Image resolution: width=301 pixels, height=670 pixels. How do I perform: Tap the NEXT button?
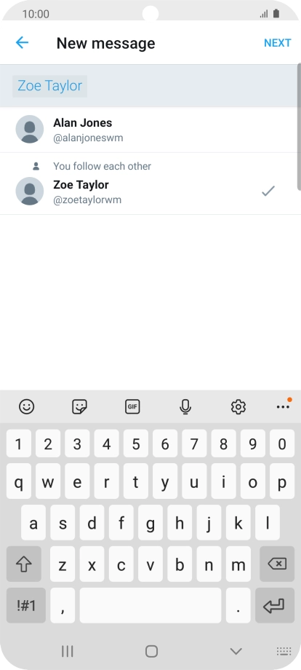278,43
